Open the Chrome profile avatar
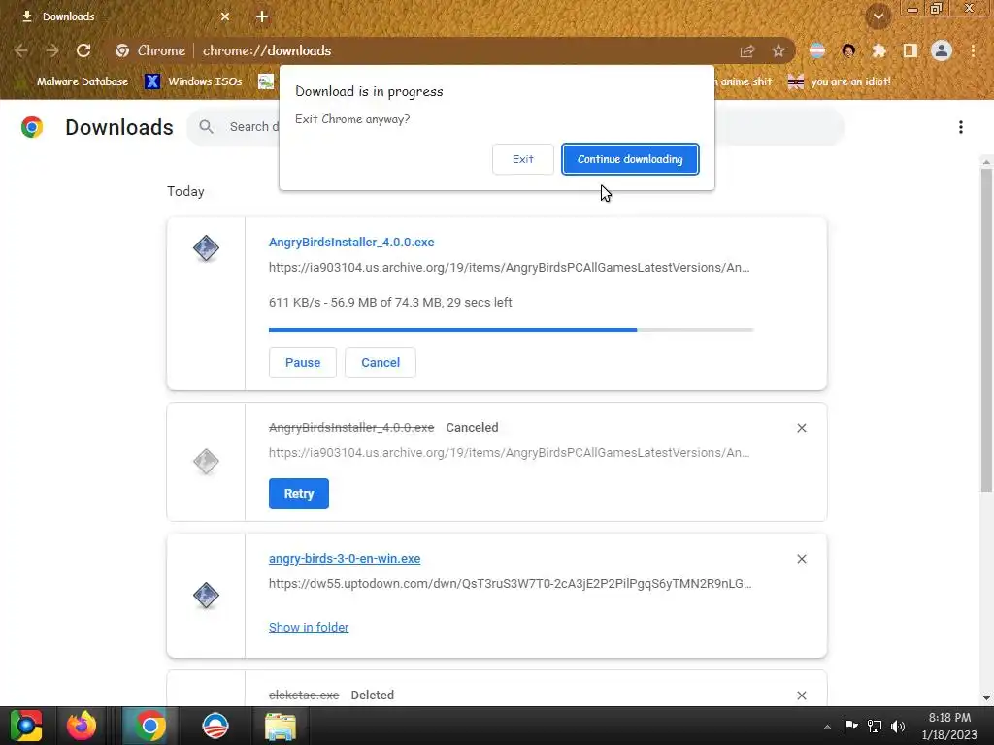 [x=942, y=50]
